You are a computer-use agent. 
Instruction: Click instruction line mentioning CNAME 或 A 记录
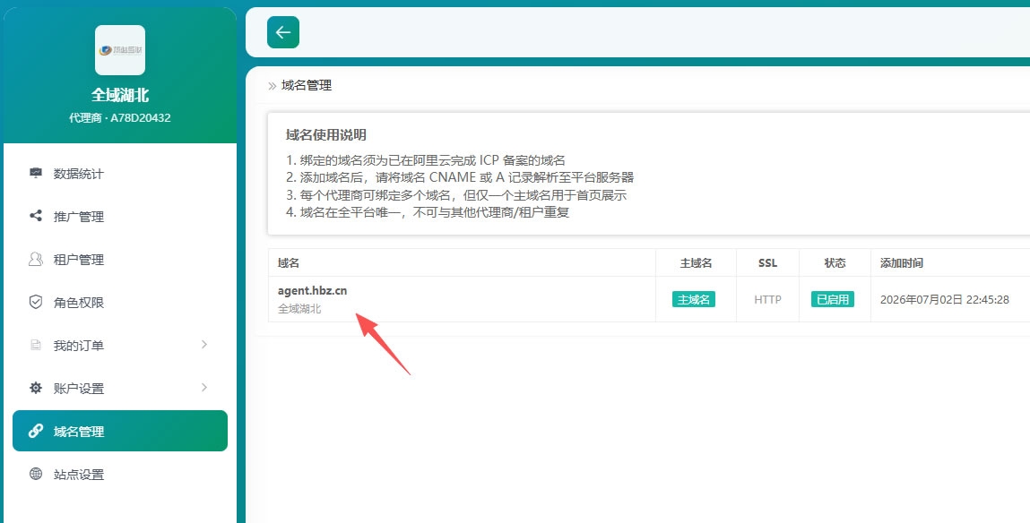click(460, 177)
